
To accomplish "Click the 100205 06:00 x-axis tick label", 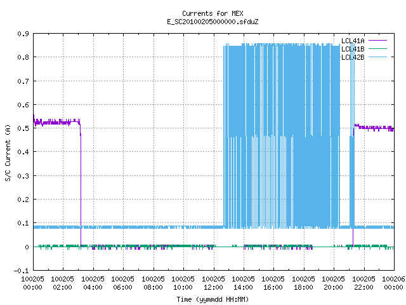I will pyautogui.click(x=122, y=283).
